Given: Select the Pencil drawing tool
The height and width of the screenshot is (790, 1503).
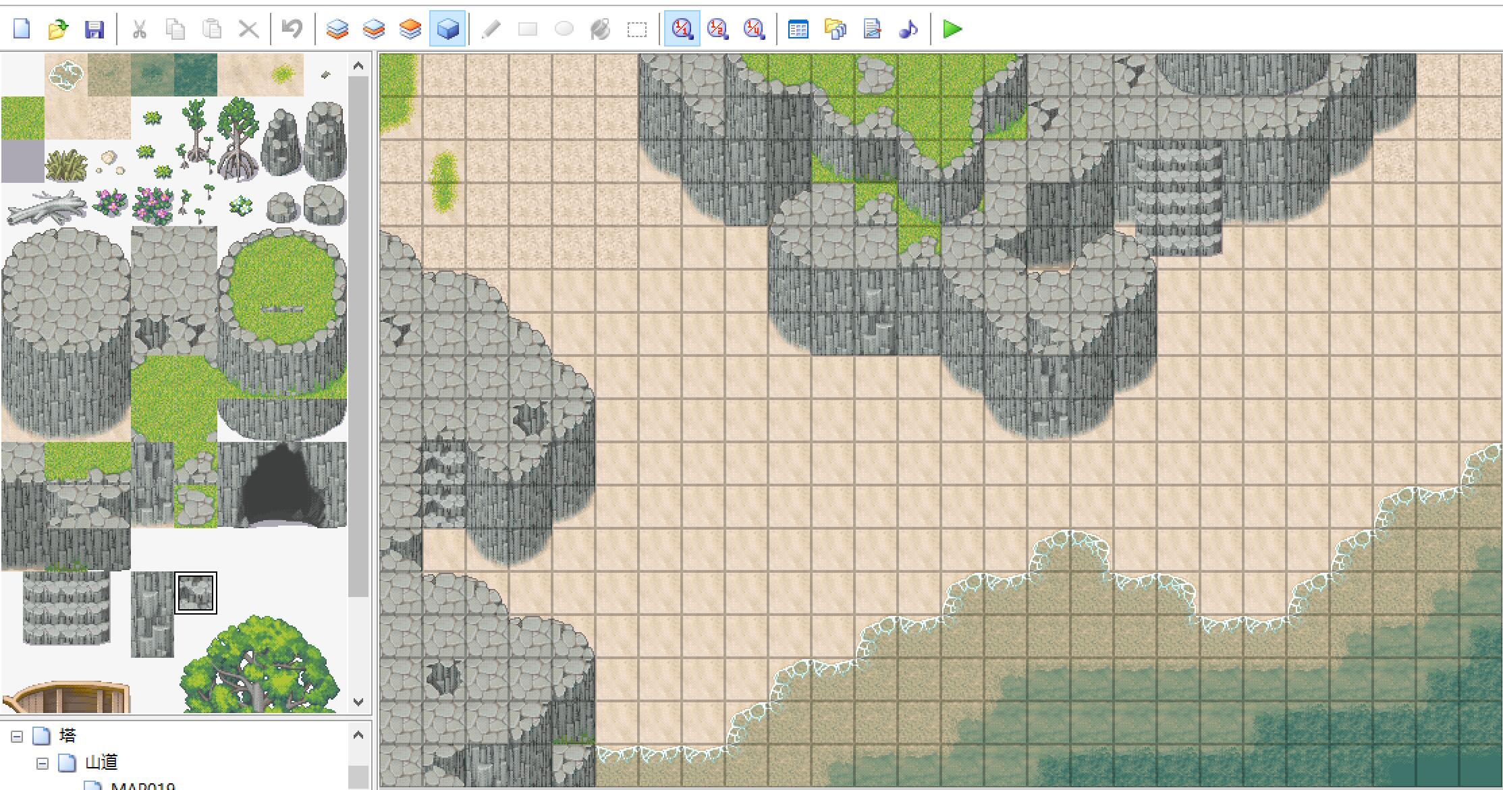Looking at the screenshot, I should point(491,29).
